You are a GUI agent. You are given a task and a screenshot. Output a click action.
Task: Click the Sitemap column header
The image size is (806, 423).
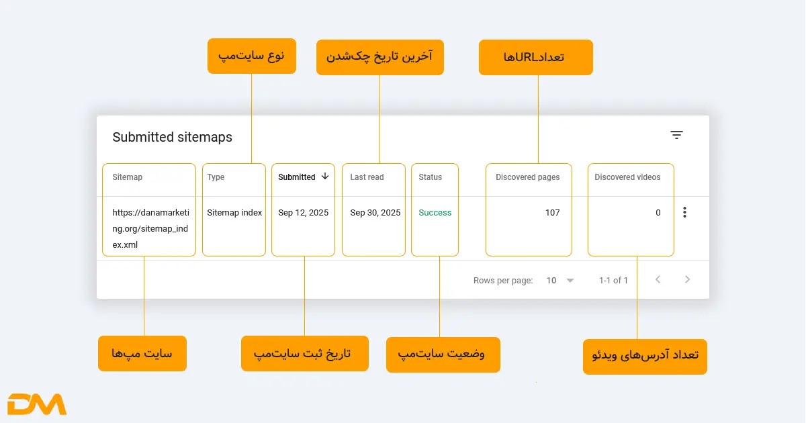(x=128, y=177)
